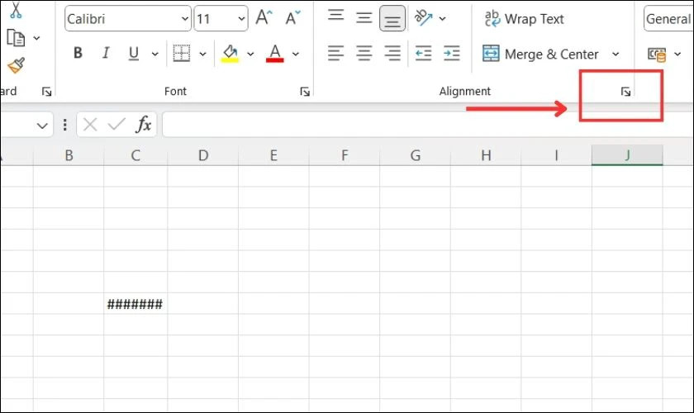Toggle Bold formatting
Image resolution: width=694 pixels, height=413 pixels.
click(x=78, y=53)
